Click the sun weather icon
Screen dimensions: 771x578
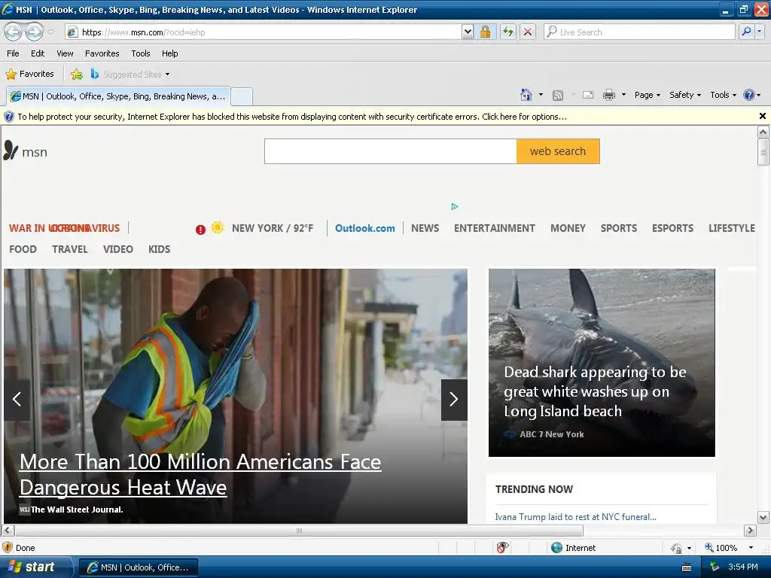(x=218, y=227)
